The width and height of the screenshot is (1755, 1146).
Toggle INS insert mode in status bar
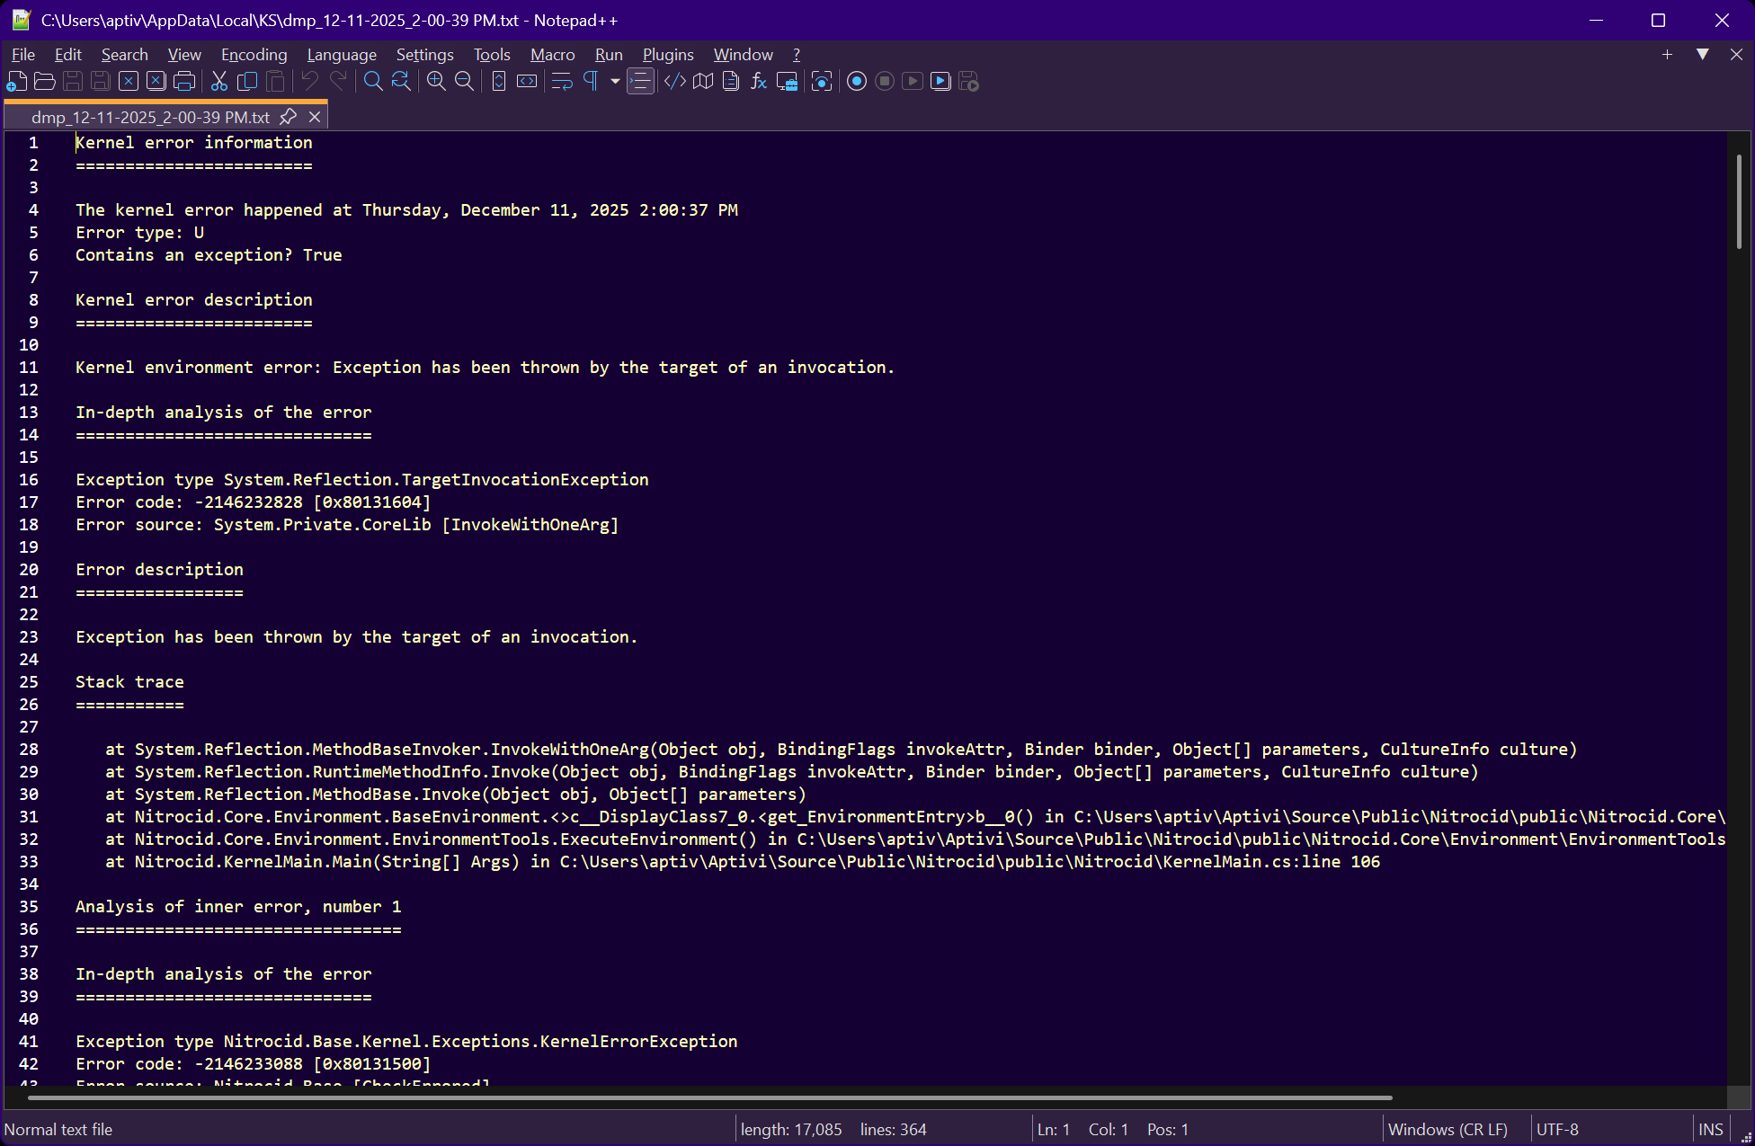click(x=1710, y=1130)
